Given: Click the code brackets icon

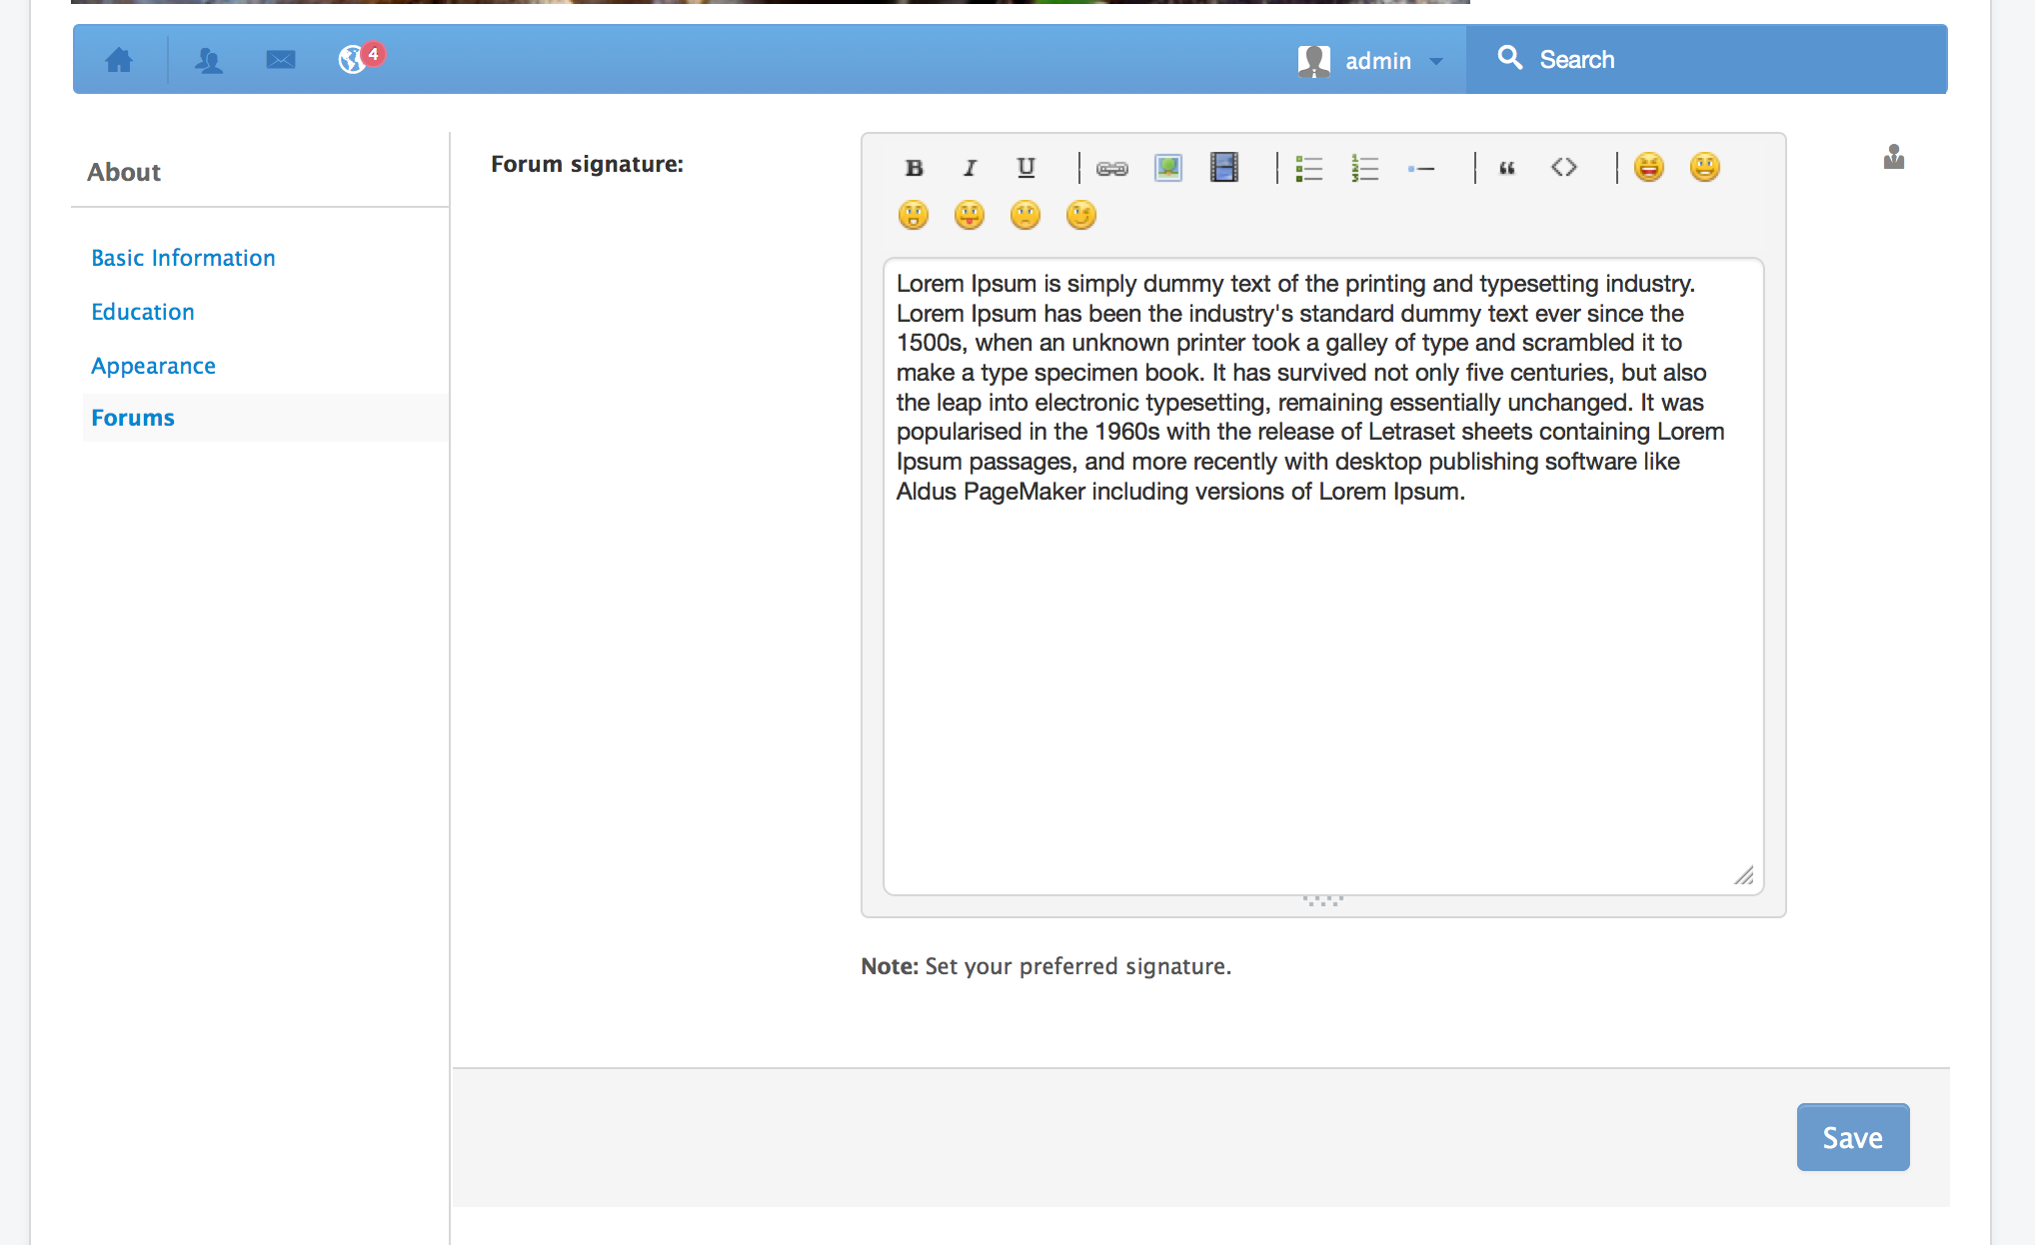Looking at the screenshot, I should click(x=1564, y=168).
